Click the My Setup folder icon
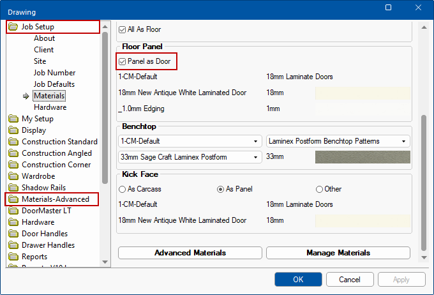The width and height of the screenshot is (434, 295). (14, 119)
